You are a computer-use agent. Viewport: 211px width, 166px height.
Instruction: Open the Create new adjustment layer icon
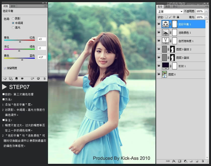185,161
